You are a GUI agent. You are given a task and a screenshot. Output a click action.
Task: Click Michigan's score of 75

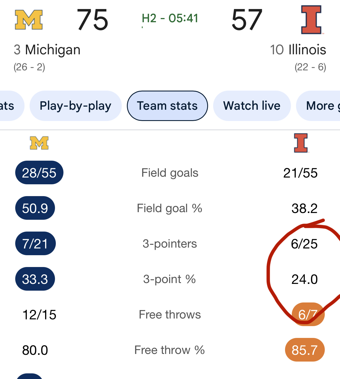click(92, 20)
